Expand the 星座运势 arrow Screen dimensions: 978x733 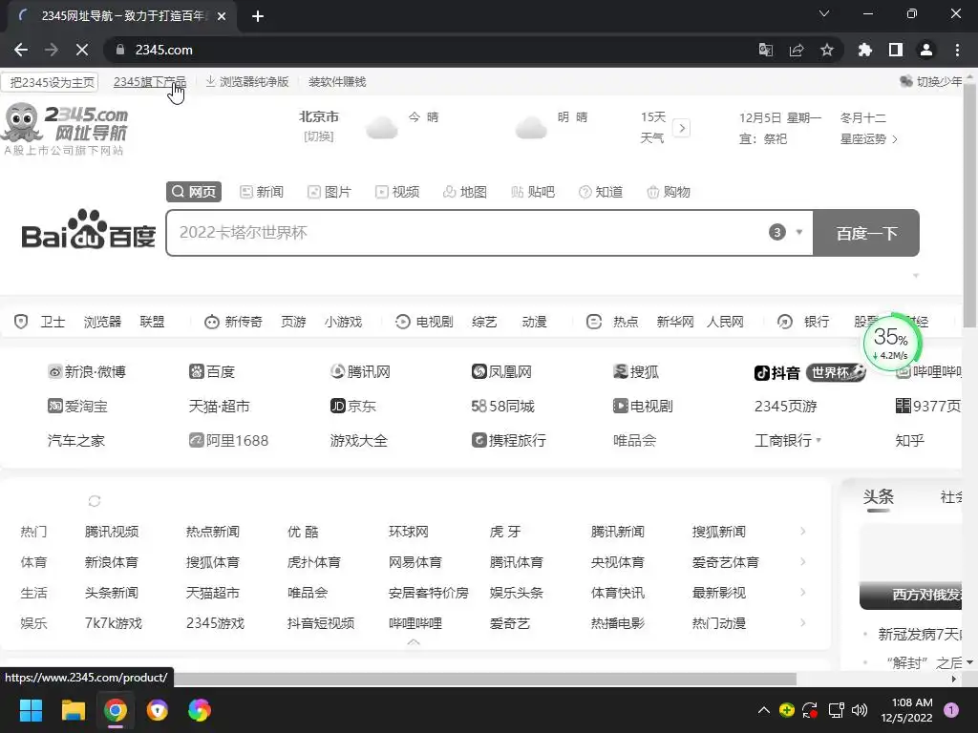(894, 139)
